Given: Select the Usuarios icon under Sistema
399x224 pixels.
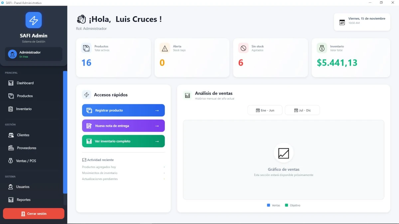Looking at the screenshot, I should pyautogui.click(x=11, y=187).
